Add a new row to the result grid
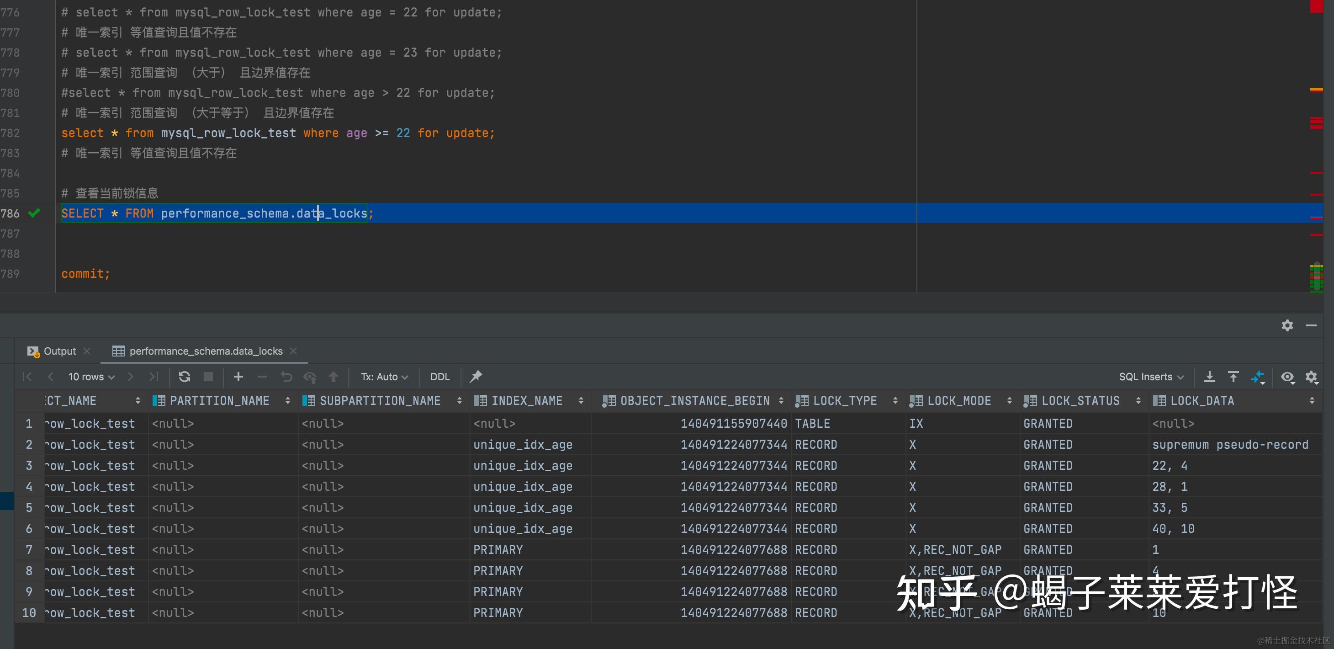Image resolution: width=1334 pixels, height=649 pixels. [238, 377]
